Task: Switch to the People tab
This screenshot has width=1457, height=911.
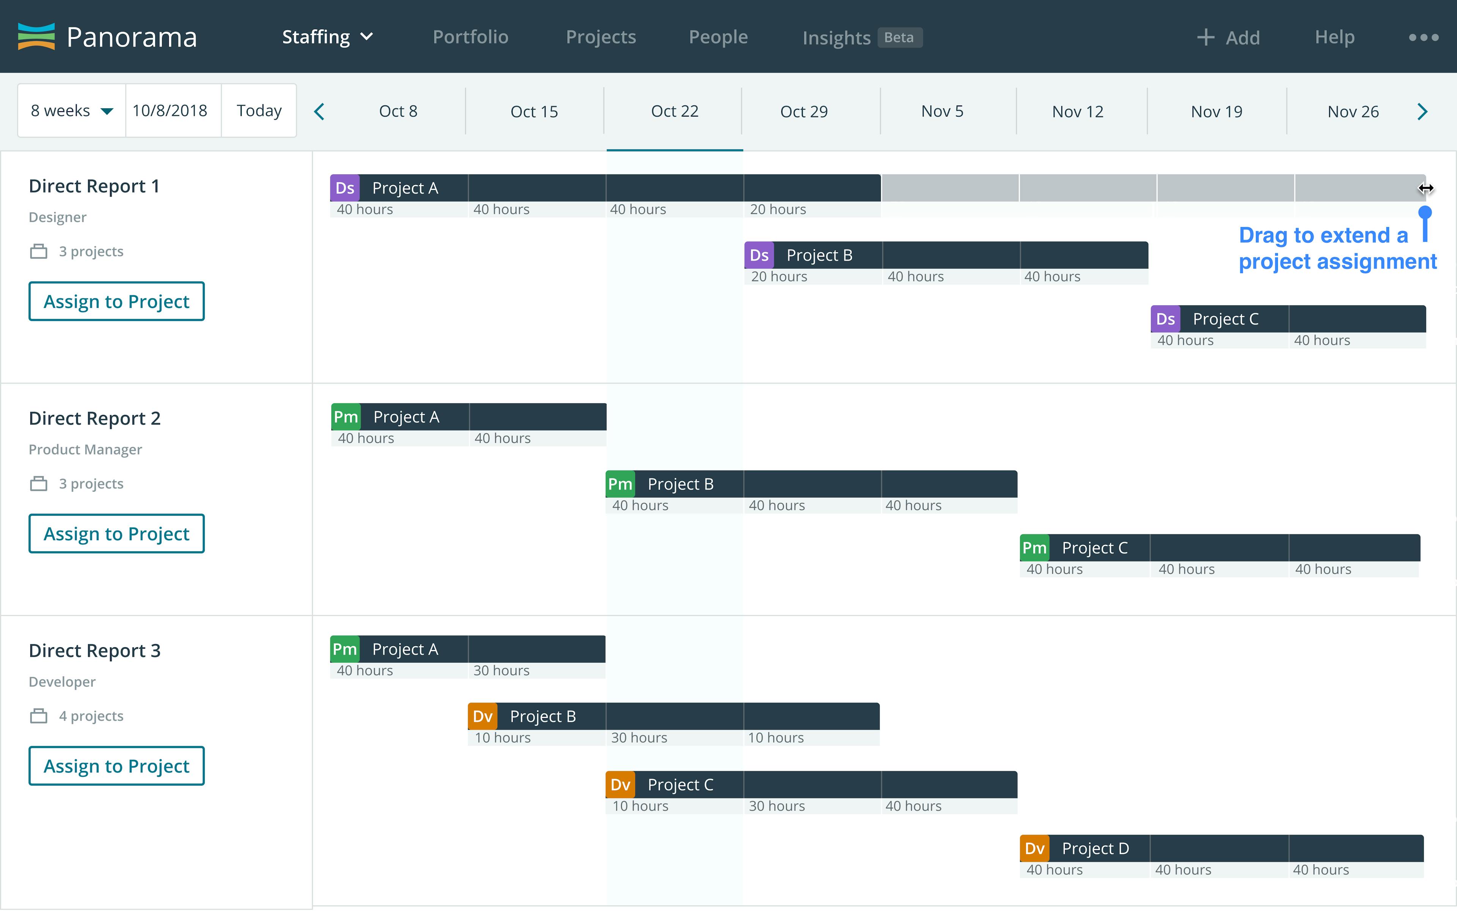Action: (718, 37)
